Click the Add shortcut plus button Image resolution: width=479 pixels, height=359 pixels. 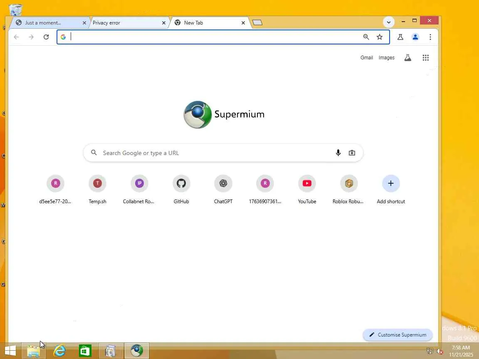tap(391, 183)
